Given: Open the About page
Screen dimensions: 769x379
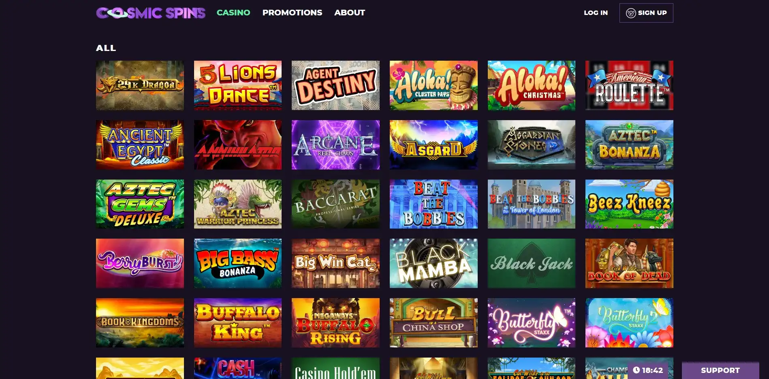Looking at the screenshot, I should coord(349,13).
